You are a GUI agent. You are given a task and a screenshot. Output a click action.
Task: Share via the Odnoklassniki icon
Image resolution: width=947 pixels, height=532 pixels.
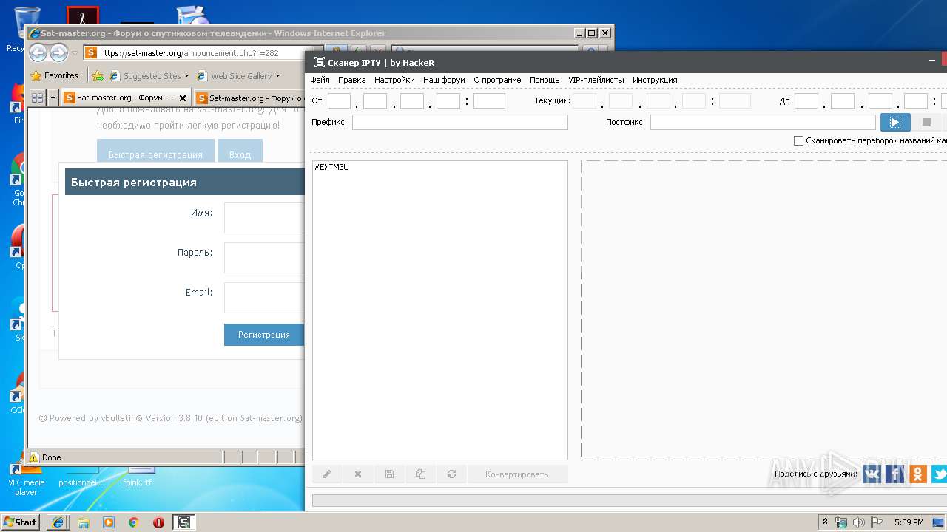918,474
